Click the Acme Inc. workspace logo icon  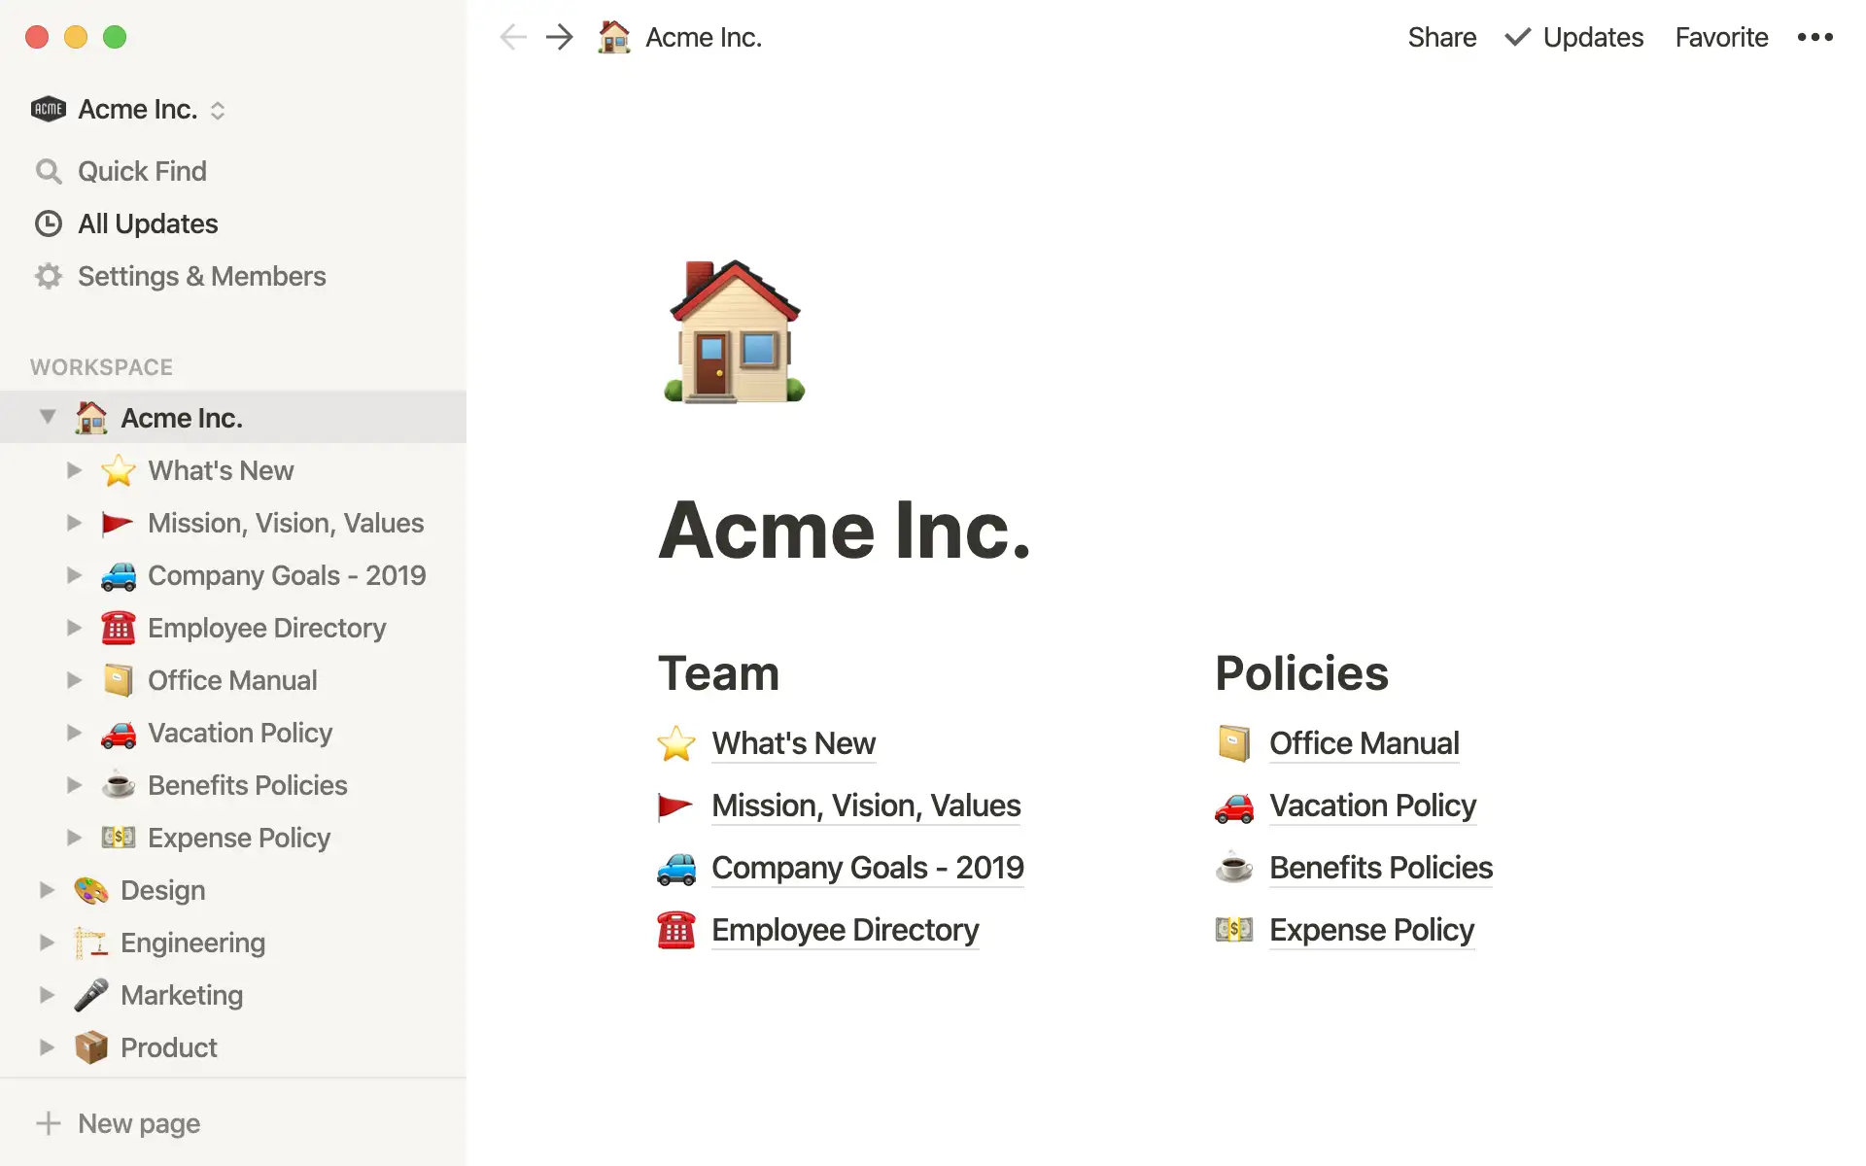pyautogui.click(x=46, y=108)
